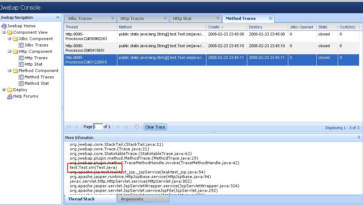This screenshot has height=205, width=363.
Task: Click the Trace.java:21 stack line
Action: [109, 149]
